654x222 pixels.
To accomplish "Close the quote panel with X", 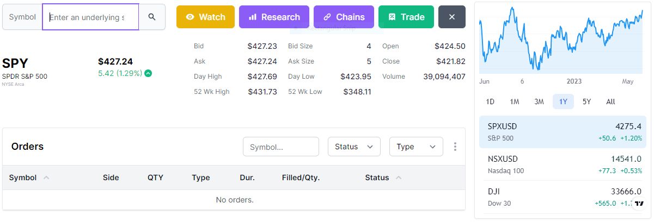I will [451, 17].
